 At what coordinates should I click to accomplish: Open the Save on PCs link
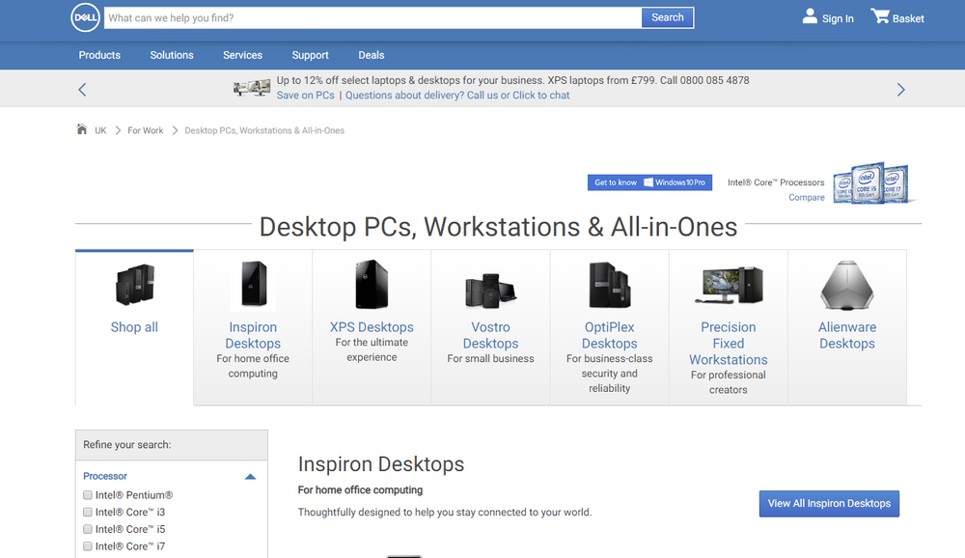coord(305,95)
